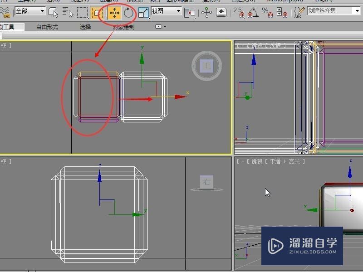This screenshot has width=363, height=272.
Task: Open the 全部 selection filter dropdown
Action: click(30, 11)
